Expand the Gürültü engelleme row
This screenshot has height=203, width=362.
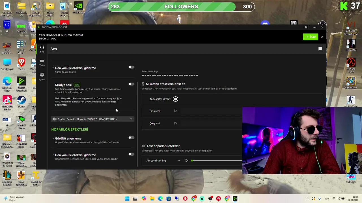point(53,138)
